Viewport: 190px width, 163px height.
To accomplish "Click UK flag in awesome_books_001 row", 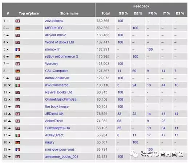I will pyautogui.click(x=18, y=156).
